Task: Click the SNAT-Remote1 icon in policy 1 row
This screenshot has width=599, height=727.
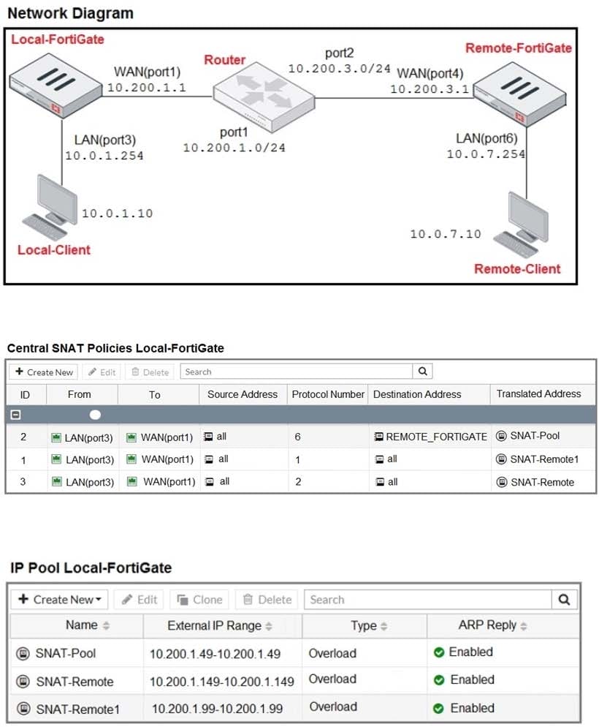Action: click(x=501, y=459)
